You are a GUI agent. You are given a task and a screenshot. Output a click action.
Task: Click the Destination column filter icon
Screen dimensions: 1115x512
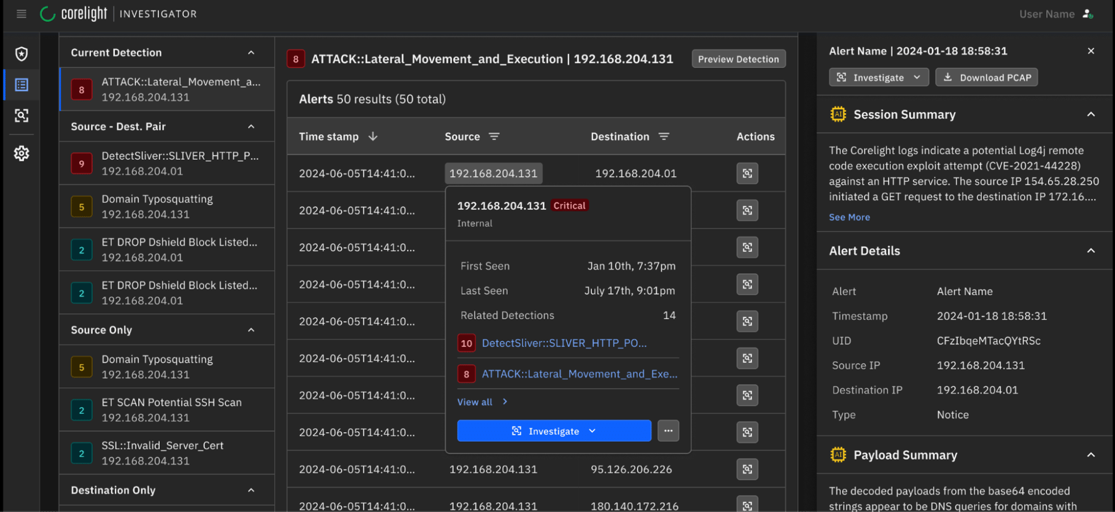click(x=664, y=136)
